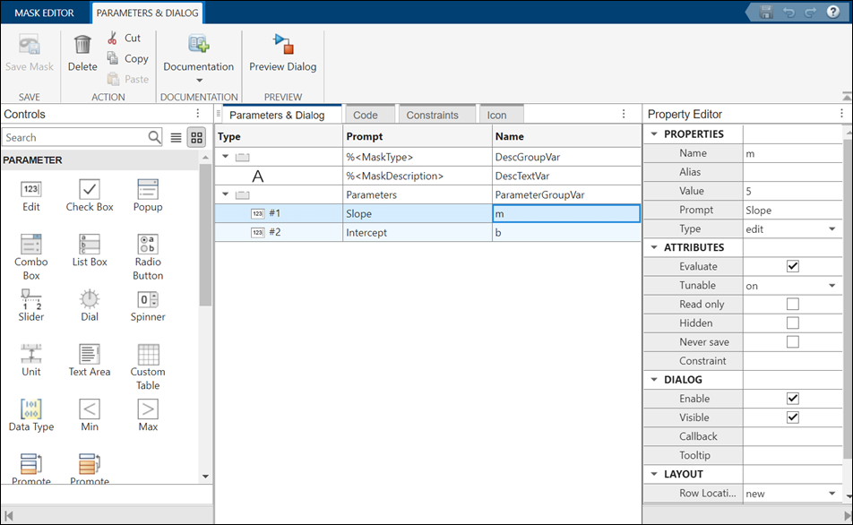
Task: Open the Row Location dropdown
Action: (831, 494)
